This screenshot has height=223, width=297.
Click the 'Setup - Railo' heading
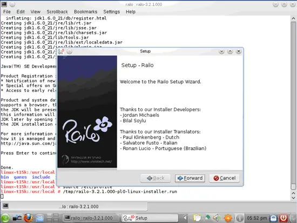(137, 65)
